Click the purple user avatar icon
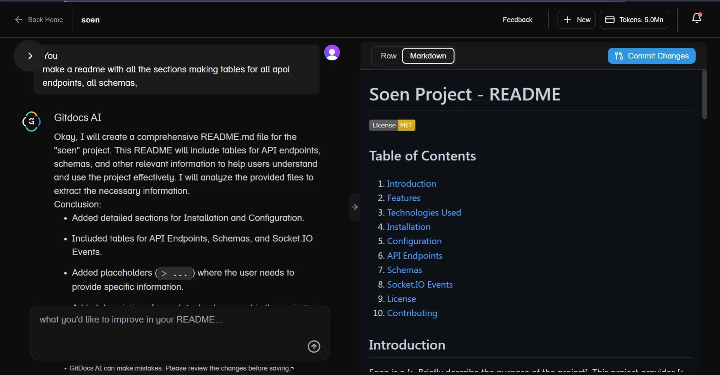 [x=332, y=52]
